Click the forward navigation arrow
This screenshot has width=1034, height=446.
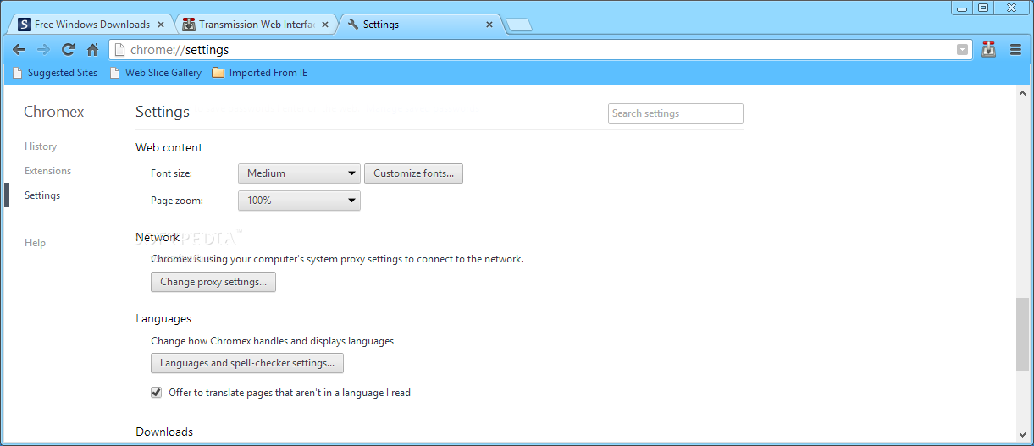[43, 50]
